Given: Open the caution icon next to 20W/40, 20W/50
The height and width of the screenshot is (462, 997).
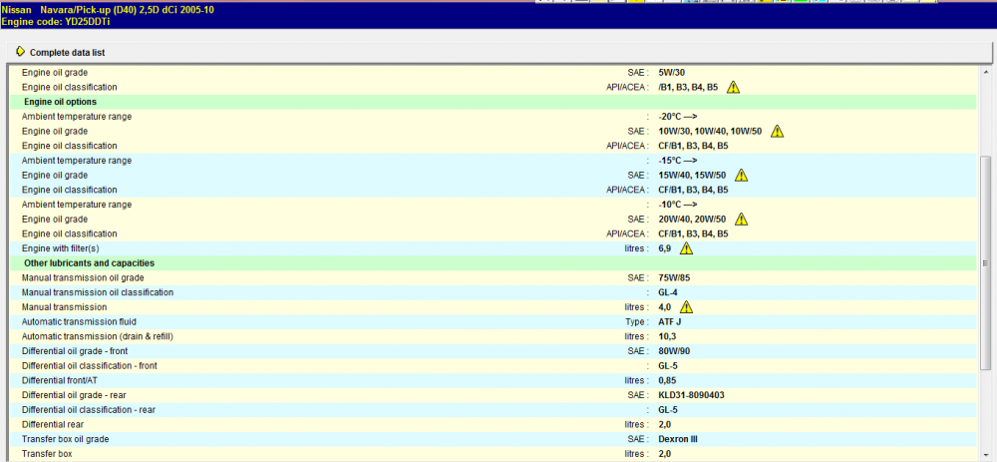Looking at the screenshot, I should (741, 219).
